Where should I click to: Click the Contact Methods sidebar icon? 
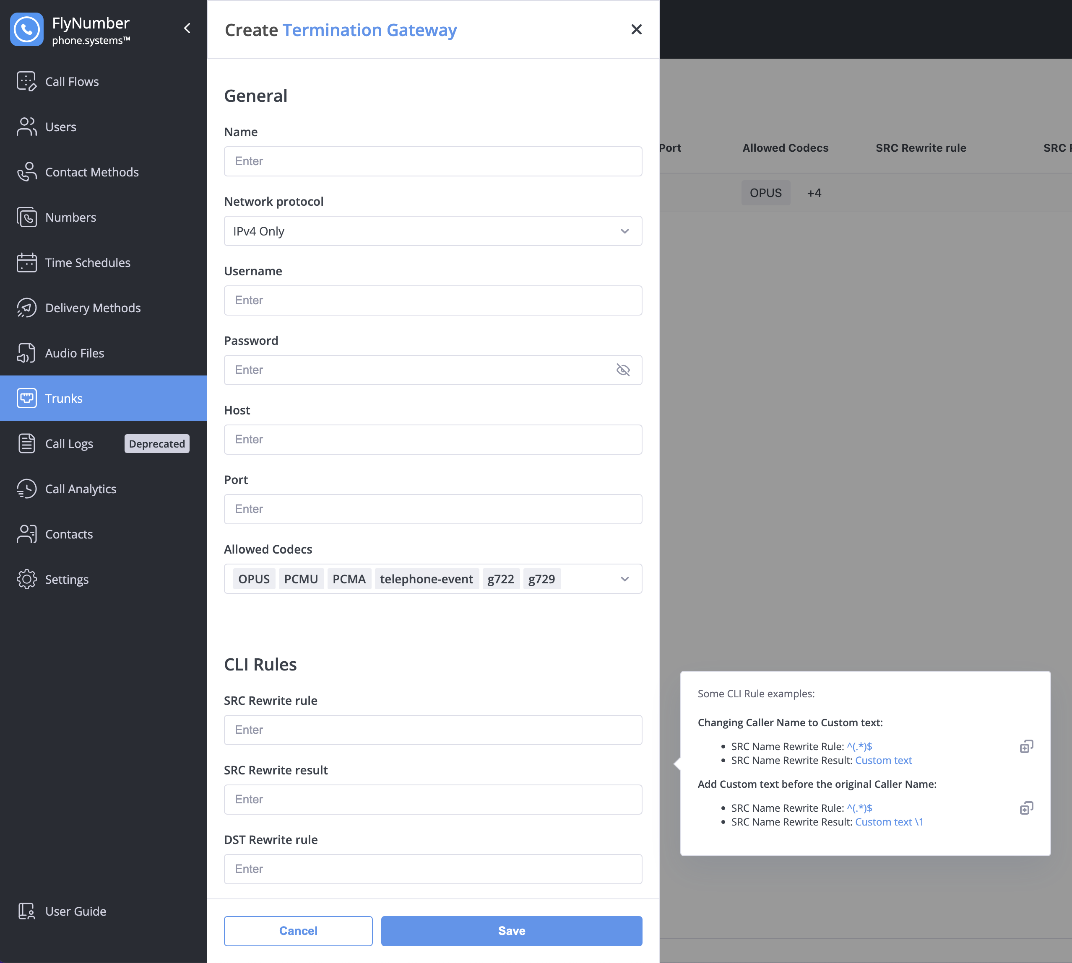click(26, 172)
